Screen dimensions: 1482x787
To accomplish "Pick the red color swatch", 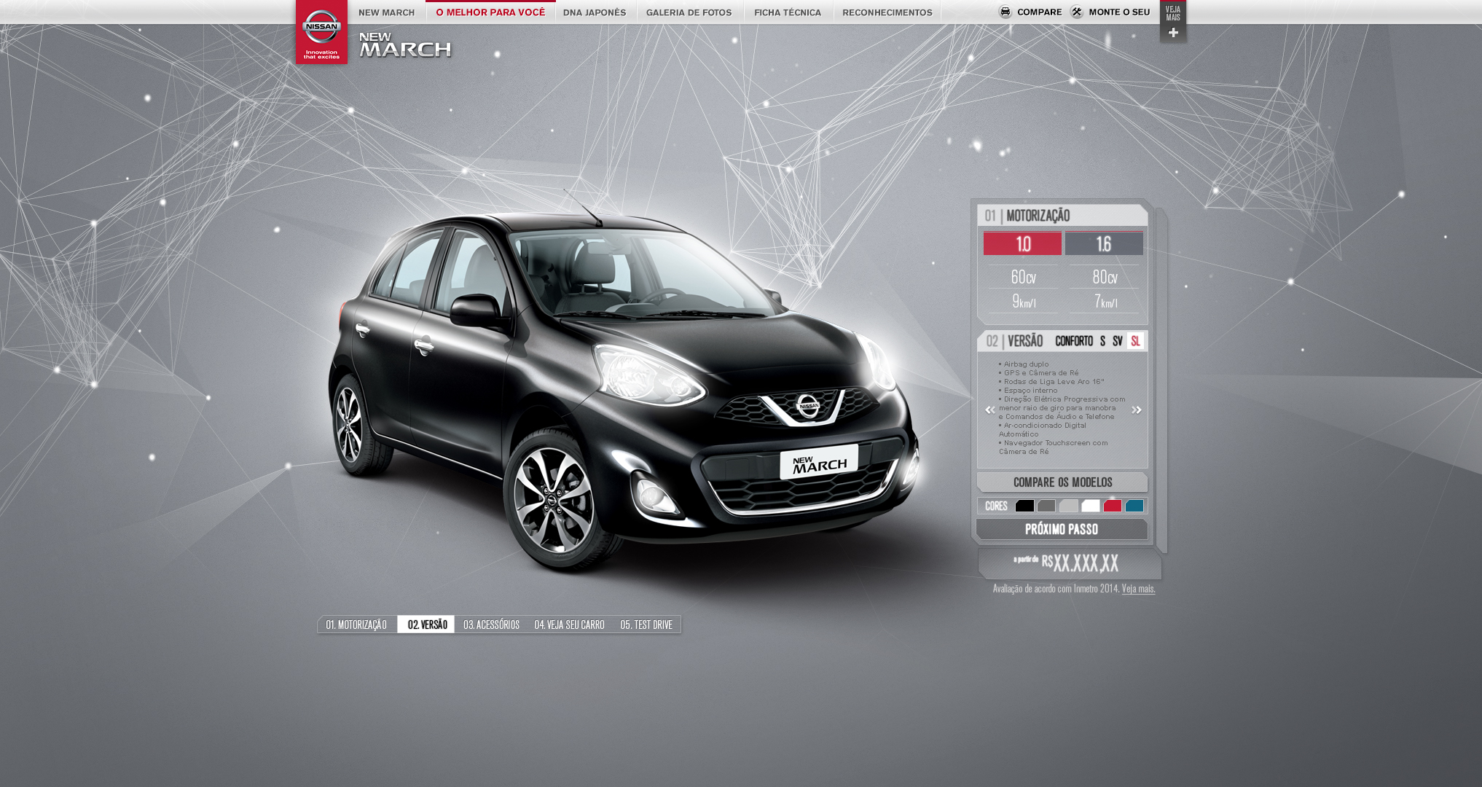I will tap(1112, 506).
